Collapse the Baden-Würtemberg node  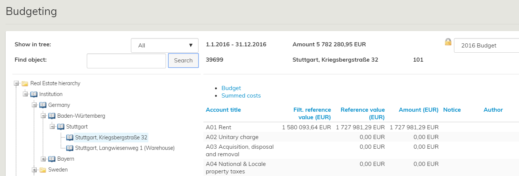43,116
